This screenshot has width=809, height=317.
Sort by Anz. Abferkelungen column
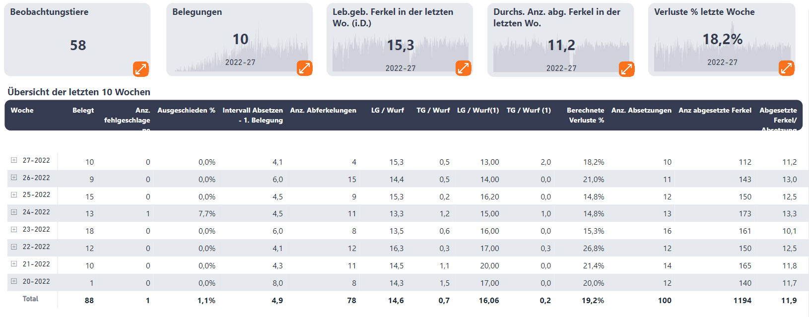[x=323, y=110]
